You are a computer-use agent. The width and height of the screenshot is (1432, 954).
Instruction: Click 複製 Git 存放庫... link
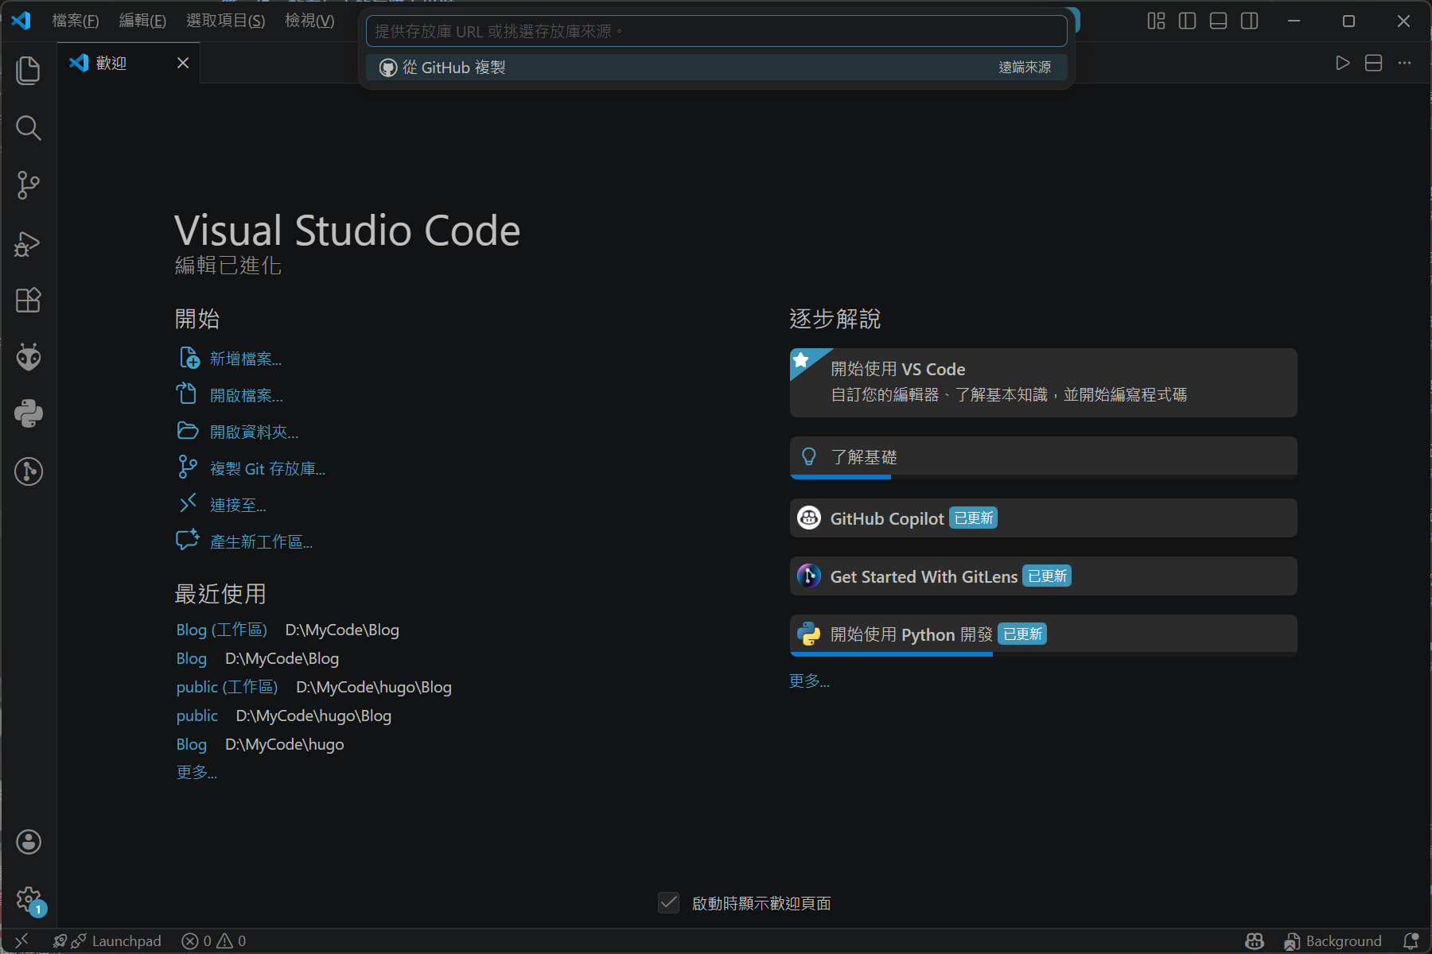pos(267,469)
